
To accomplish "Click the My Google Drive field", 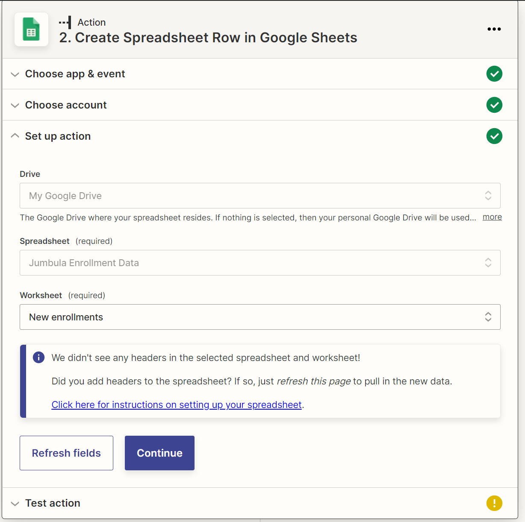I will click(x=260, y=196).
